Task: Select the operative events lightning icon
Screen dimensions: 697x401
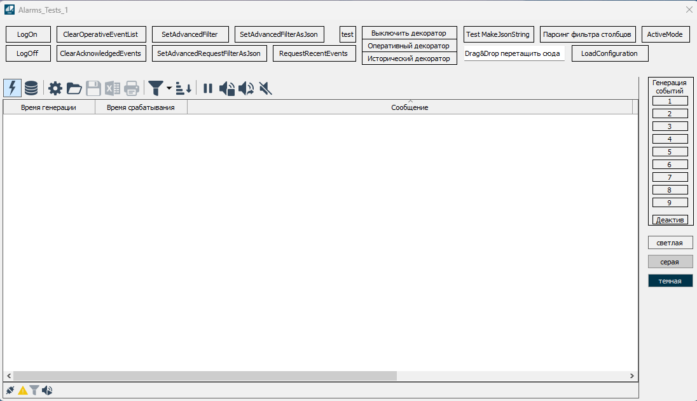Action: 12,88
